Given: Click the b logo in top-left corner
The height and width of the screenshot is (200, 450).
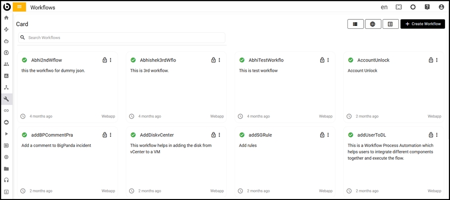Looking at the screenshot, I should coord(6,6).
